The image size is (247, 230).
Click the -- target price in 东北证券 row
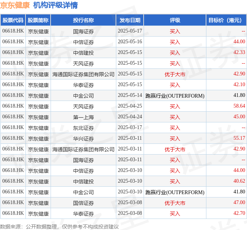(243, 128)
